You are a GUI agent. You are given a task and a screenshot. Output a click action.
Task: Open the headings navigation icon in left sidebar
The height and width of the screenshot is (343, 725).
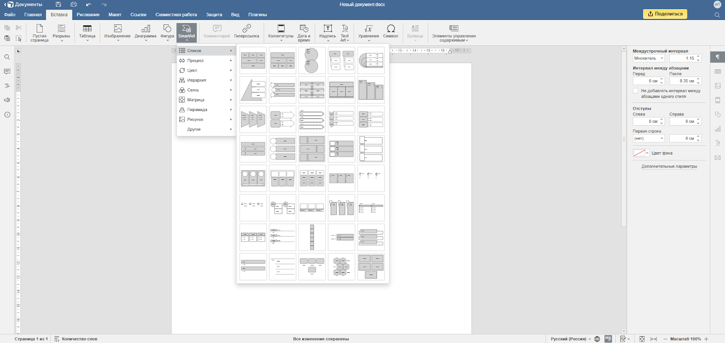(x=7, y=86)
